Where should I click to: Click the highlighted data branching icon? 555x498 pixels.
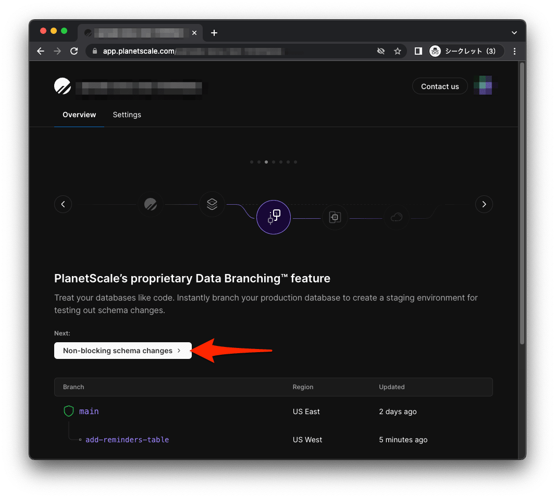(x=274, y=217)
